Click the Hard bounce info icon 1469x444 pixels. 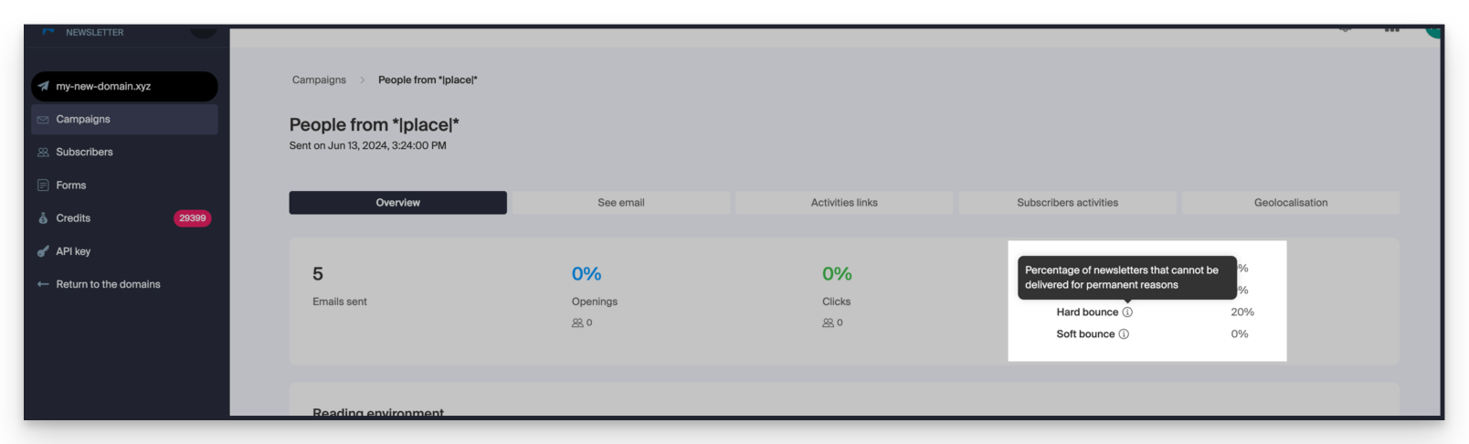tap(1127, 312)
